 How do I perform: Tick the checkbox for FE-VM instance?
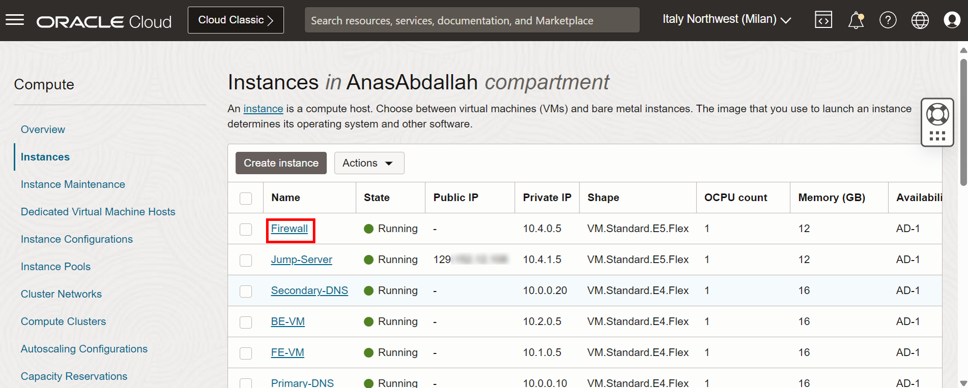pos(246,353)
